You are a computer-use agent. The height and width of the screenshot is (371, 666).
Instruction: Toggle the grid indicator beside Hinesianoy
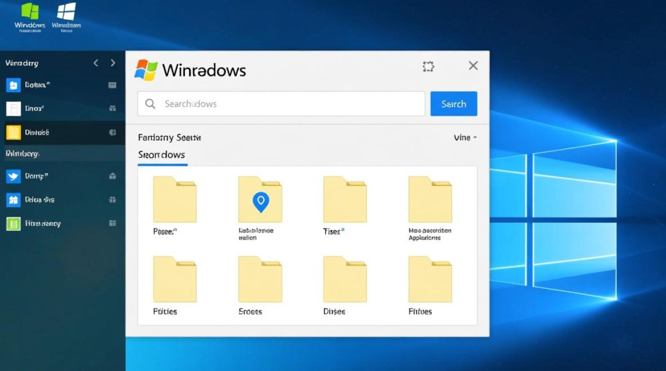(x=113, y=223)
